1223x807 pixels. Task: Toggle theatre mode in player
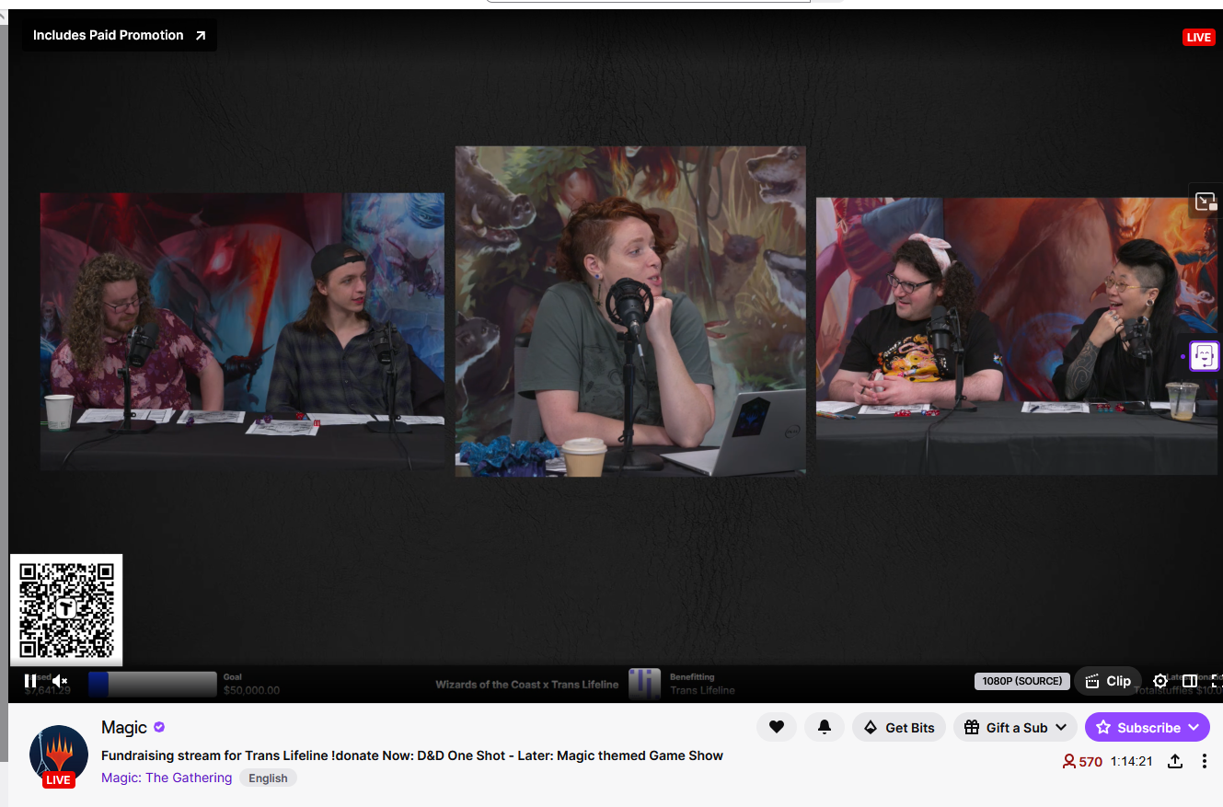point(1190,681)
